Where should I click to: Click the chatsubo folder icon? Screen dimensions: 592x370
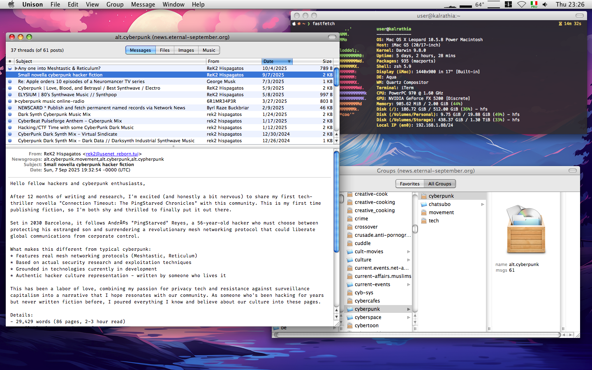pos(425,204)
